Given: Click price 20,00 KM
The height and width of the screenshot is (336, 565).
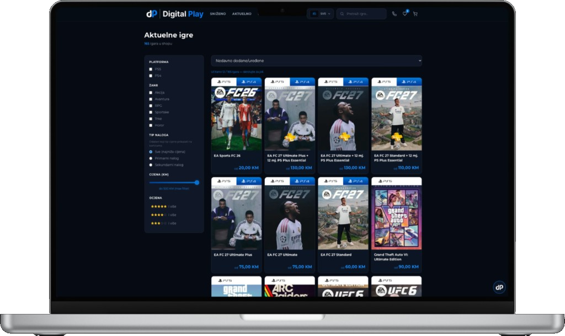Looking at the screenshot, I should point(249,168).
